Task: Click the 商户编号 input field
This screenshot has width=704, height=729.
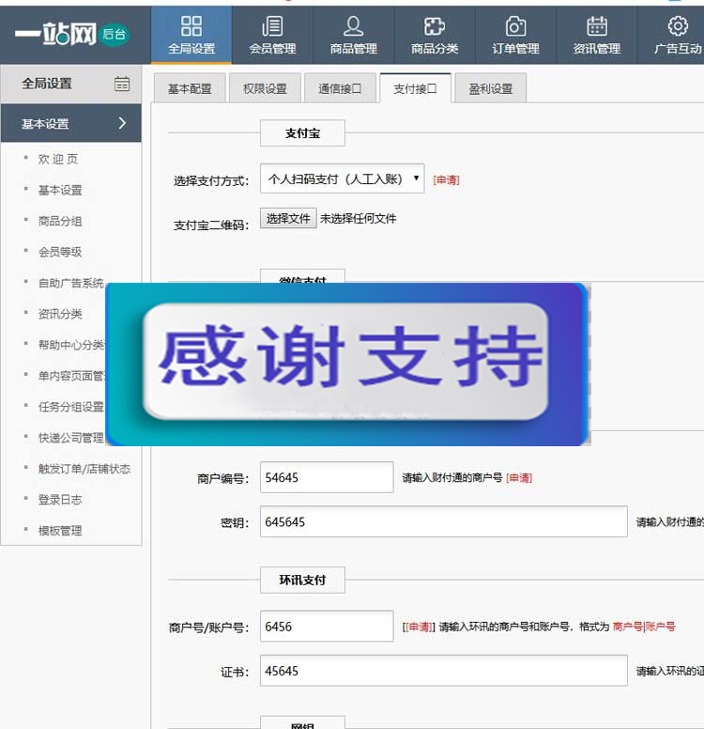Action: pyautogui.click(x=327, y=477)
